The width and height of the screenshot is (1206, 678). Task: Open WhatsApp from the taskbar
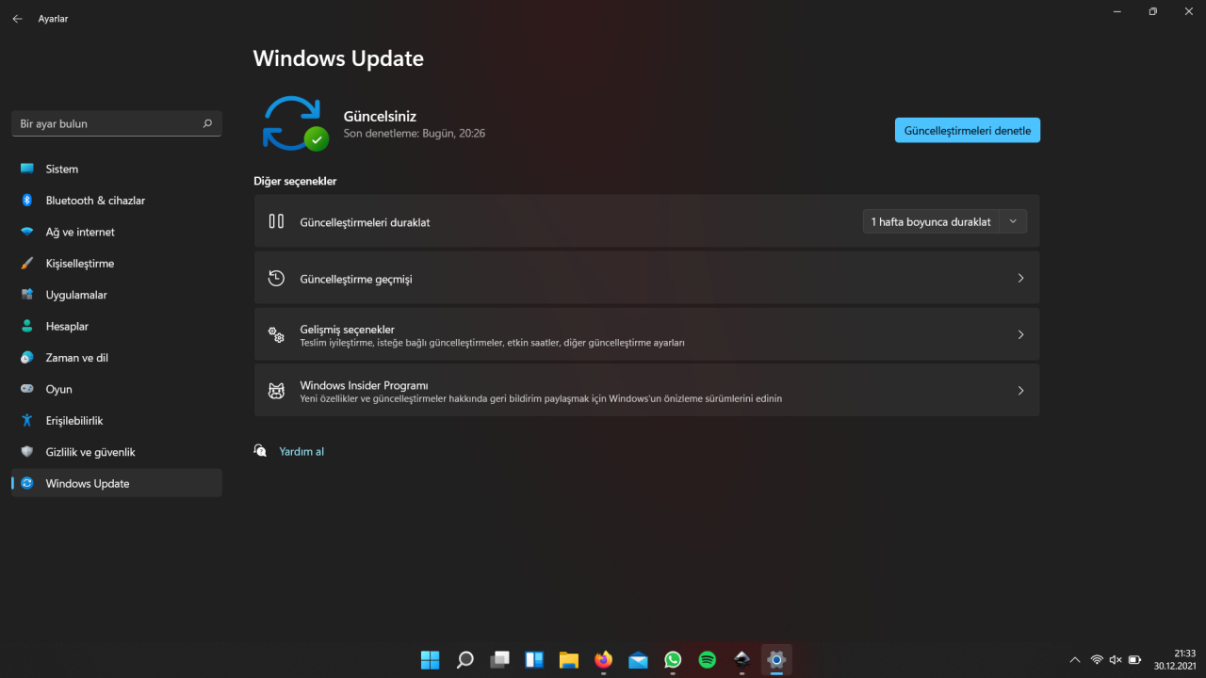[x=673, y=659]
